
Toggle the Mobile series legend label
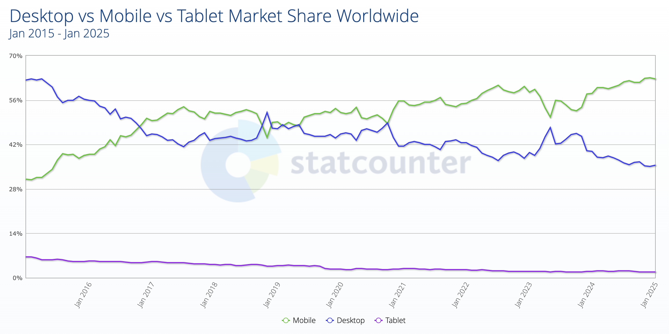304,320
